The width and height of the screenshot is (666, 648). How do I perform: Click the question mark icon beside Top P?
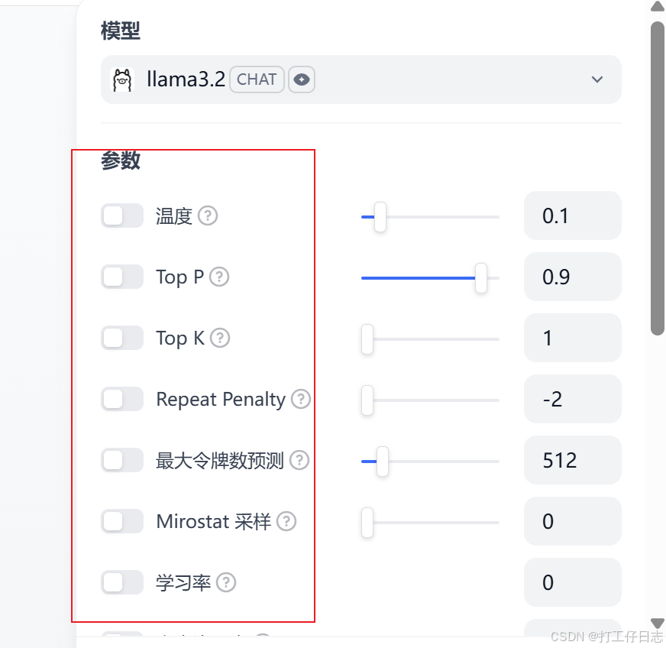(x=218, y=277)
